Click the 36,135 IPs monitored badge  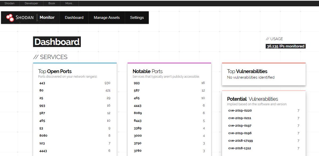coord(286,46)
